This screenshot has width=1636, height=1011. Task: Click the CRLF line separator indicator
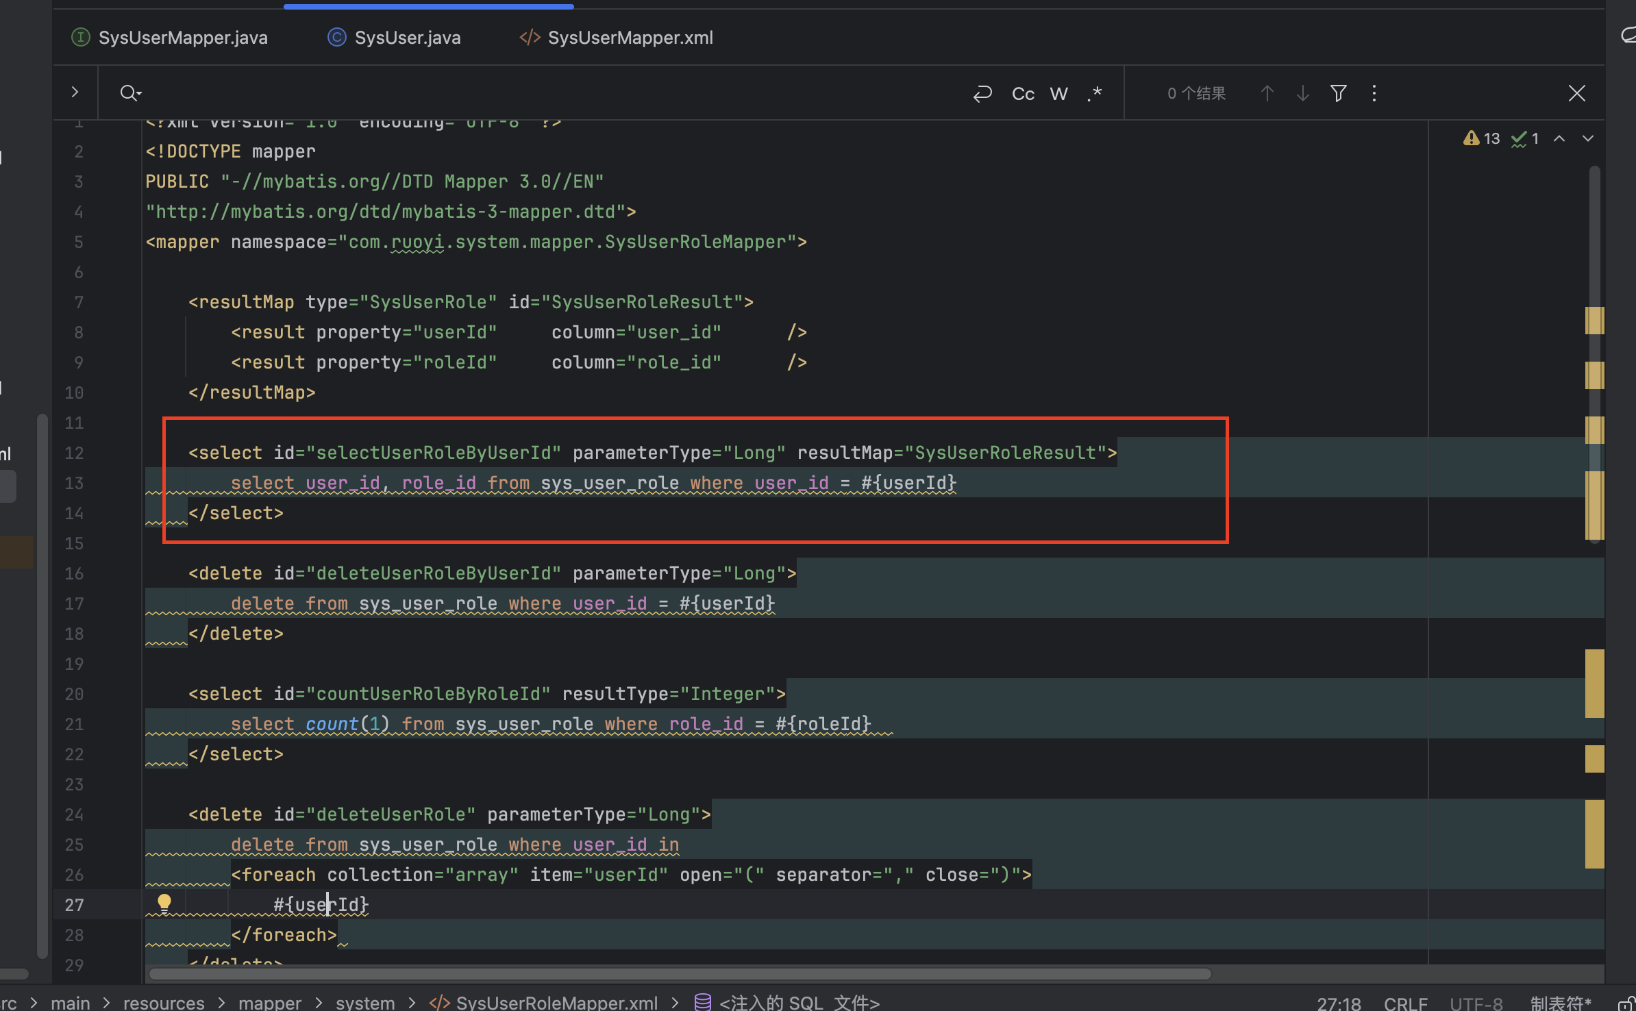coord(1405,1003)
